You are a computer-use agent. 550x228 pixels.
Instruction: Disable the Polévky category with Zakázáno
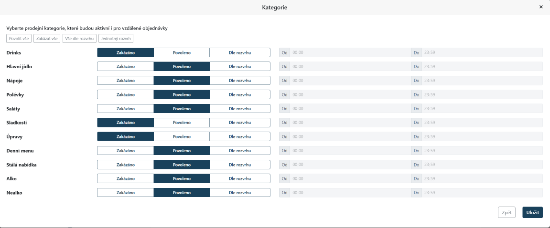[x=125, y=95]
